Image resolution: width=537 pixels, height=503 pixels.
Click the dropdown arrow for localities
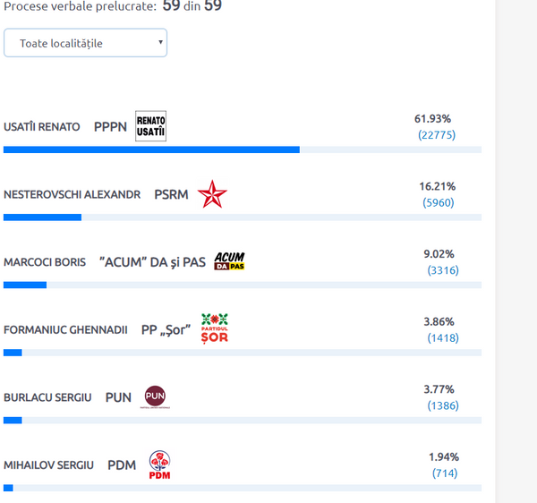(160, 42)
